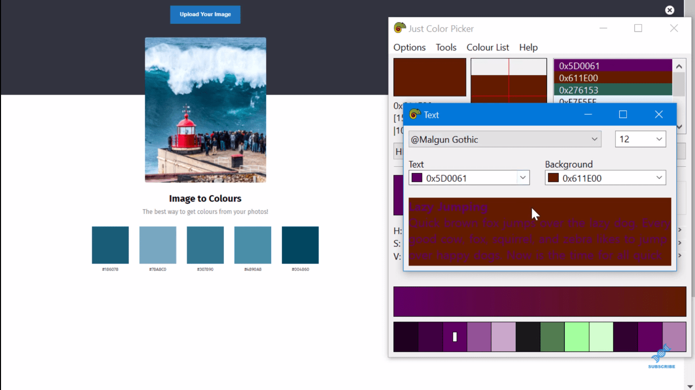Click the up arrow of the colour list scrollbar

click(x=679, y=66)
